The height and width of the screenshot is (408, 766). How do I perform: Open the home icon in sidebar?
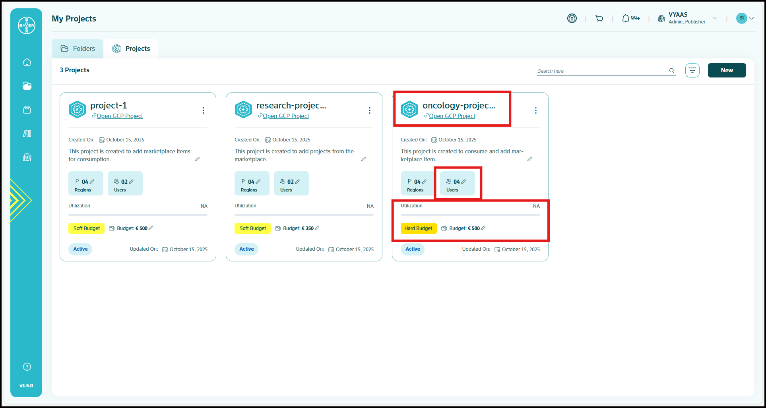coord(27,62)
